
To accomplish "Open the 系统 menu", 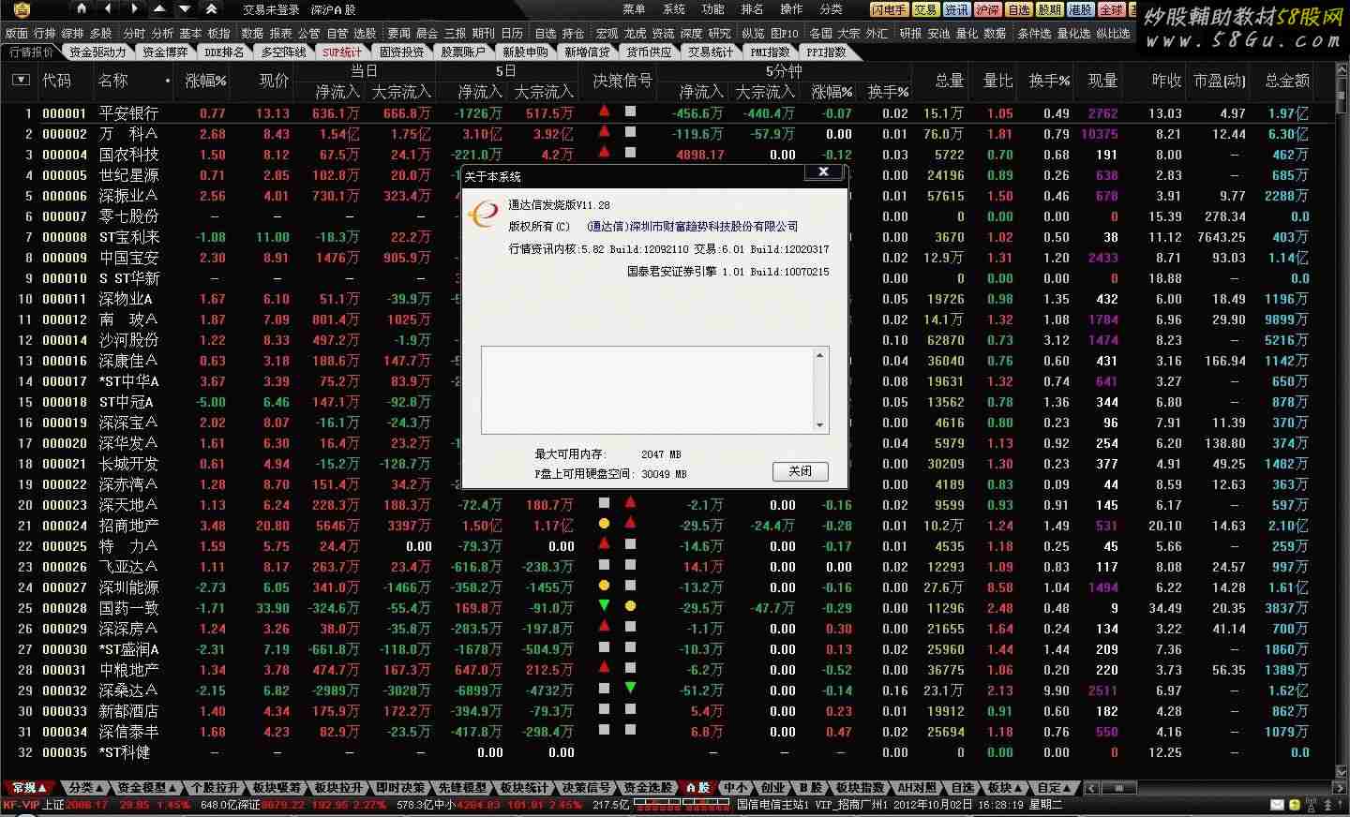I will pos(674,9).
